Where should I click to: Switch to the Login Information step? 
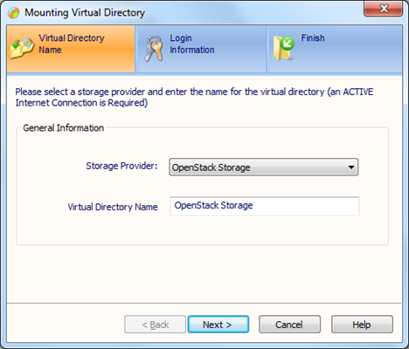point(201,49)
